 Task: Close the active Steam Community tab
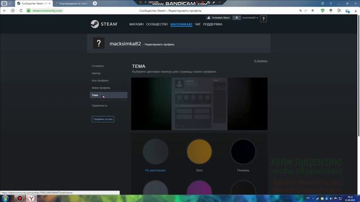49,3
